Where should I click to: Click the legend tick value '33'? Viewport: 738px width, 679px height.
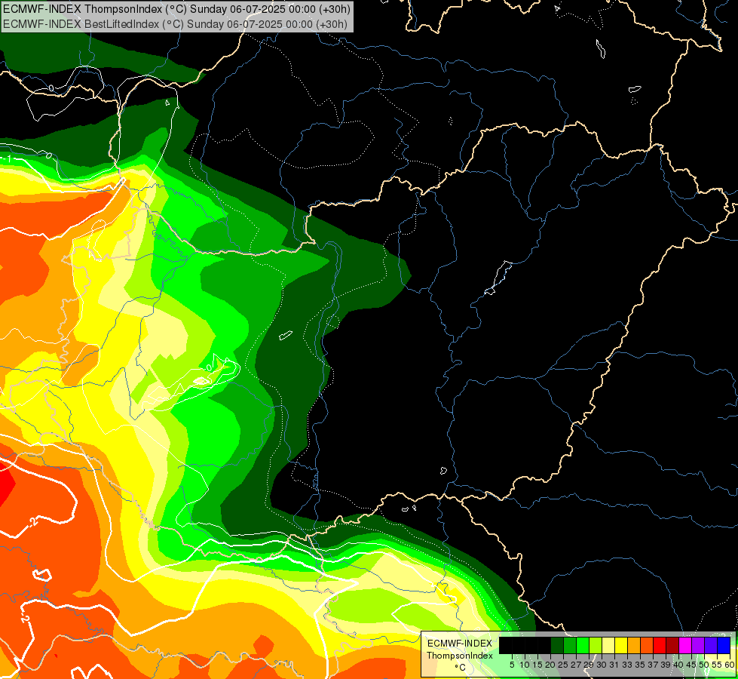(627, 665)
